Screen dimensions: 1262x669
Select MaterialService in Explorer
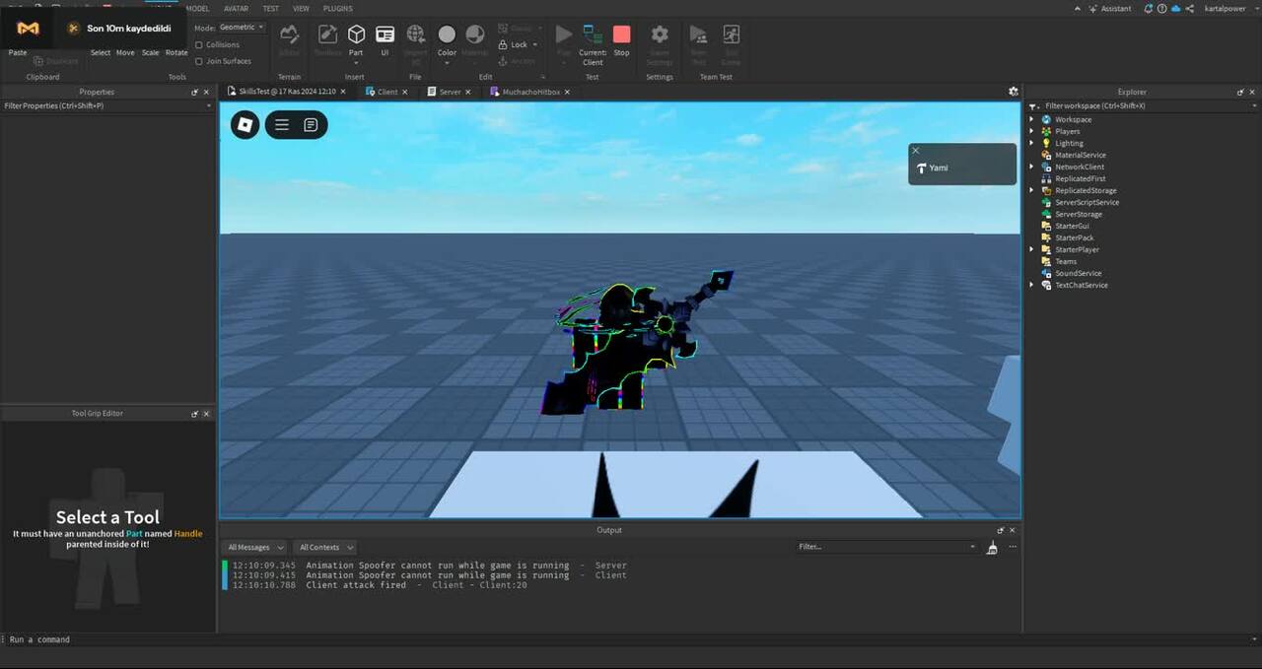1080,155
